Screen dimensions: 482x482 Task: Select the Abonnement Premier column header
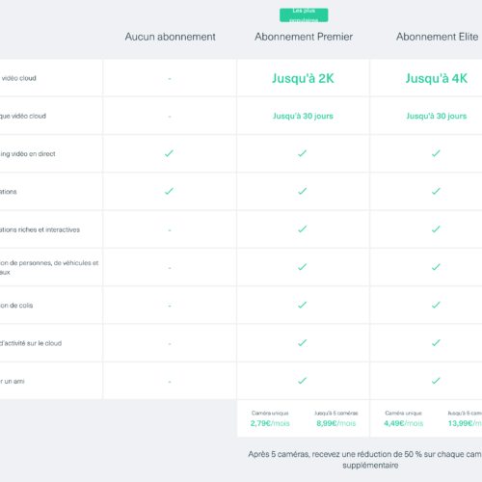304,37
